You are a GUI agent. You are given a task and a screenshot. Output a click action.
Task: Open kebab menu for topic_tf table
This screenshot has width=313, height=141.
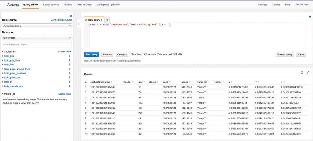click(x=69, y=82)
